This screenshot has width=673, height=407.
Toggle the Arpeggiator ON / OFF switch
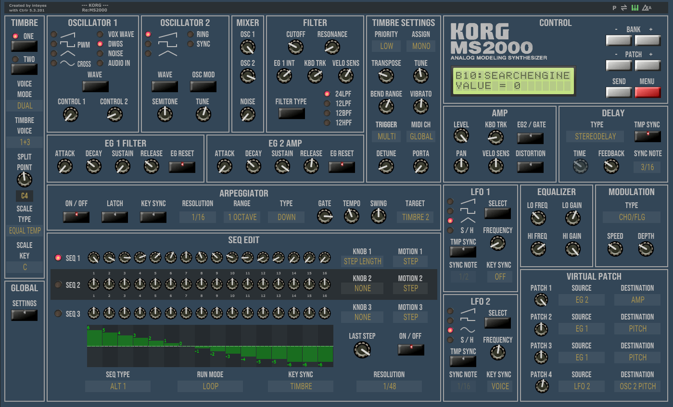click(76, 217)
